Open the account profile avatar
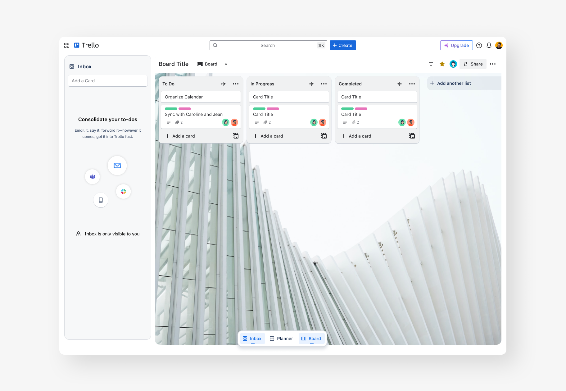This screenshot has width=566, height=391. pyautogui.click(x=499, y=45)
